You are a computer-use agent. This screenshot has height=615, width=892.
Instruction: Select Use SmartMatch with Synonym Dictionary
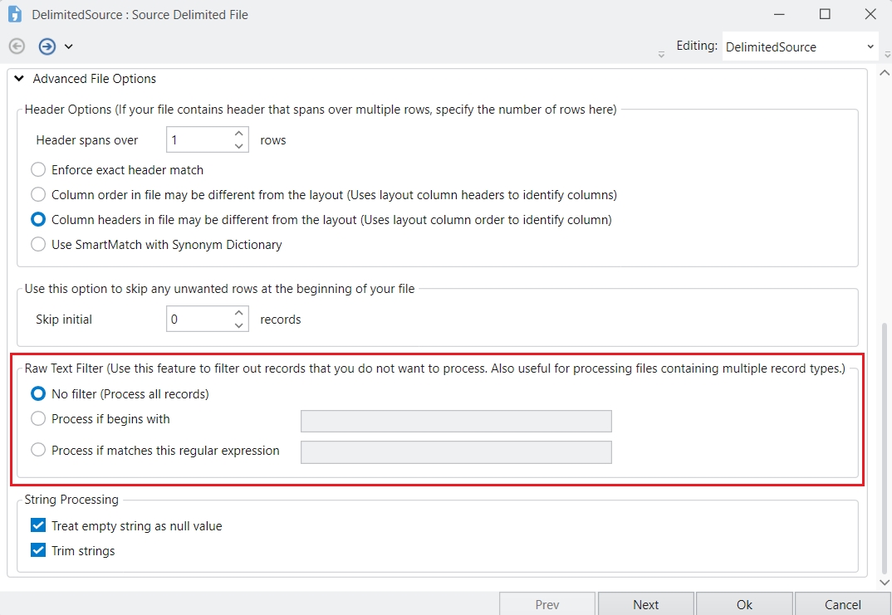(38, 245)
